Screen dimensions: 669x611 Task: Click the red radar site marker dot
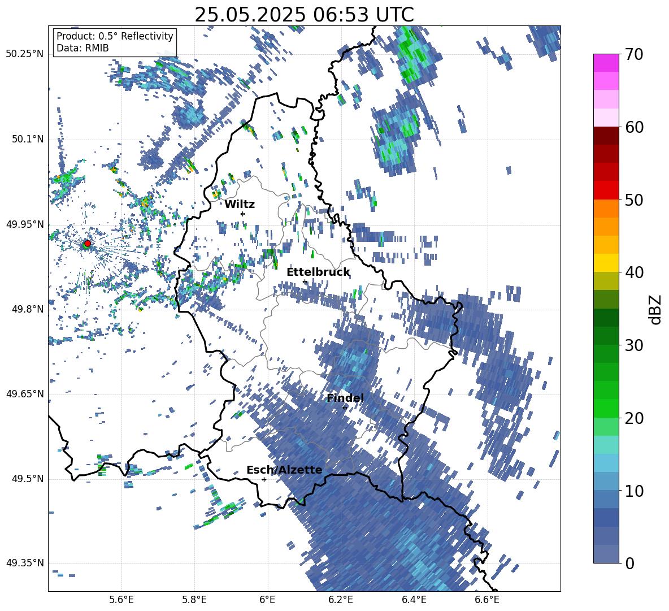[88, 243]
